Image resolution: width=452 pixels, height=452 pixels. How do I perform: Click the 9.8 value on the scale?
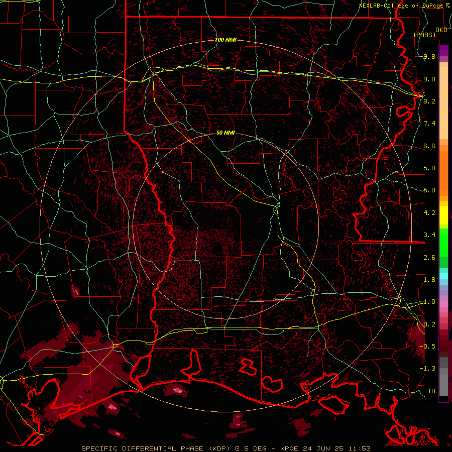click(x=429, y=57)
